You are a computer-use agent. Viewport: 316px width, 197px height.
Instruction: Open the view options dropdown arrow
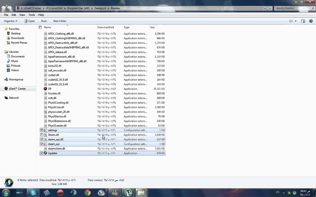296,21
